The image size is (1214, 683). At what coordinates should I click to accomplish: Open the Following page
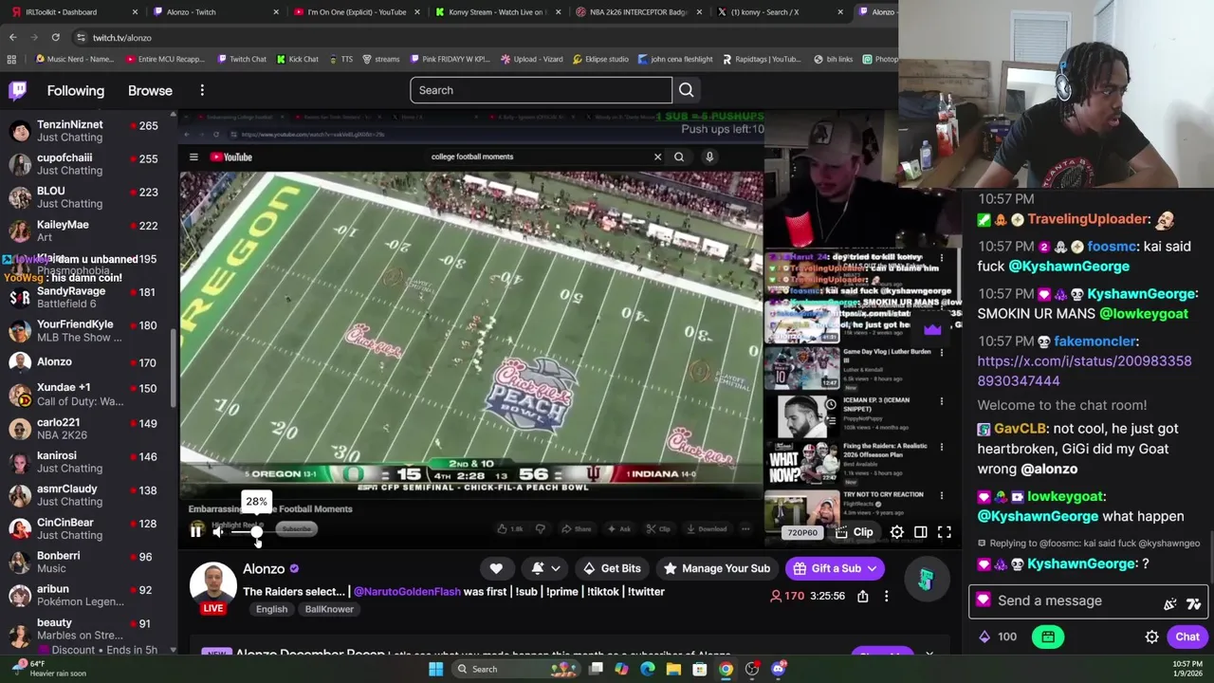point(76,90)
